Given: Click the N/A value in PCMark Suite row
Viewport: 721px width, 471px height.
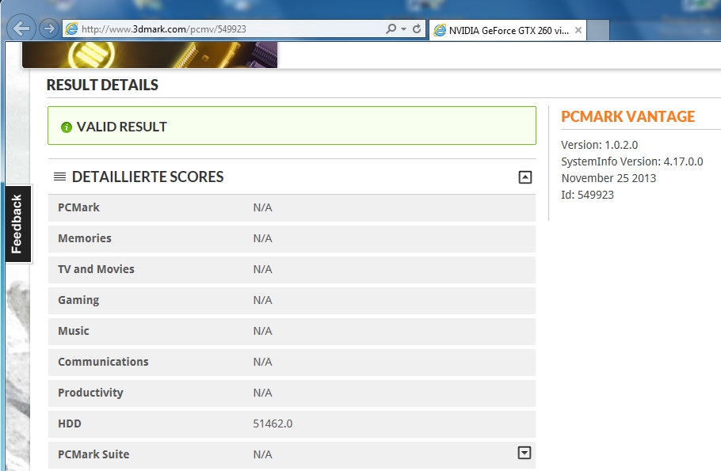Looking at the screenshot, I should (x=262, y=454).
